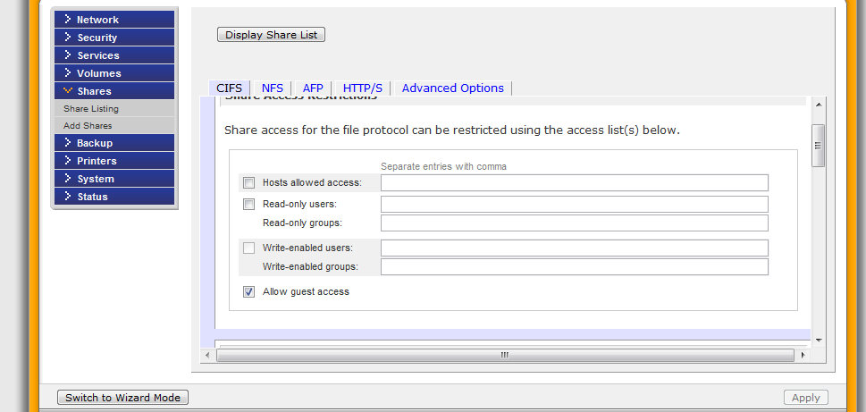Open the Advanced Options tab

click(452, 88)
